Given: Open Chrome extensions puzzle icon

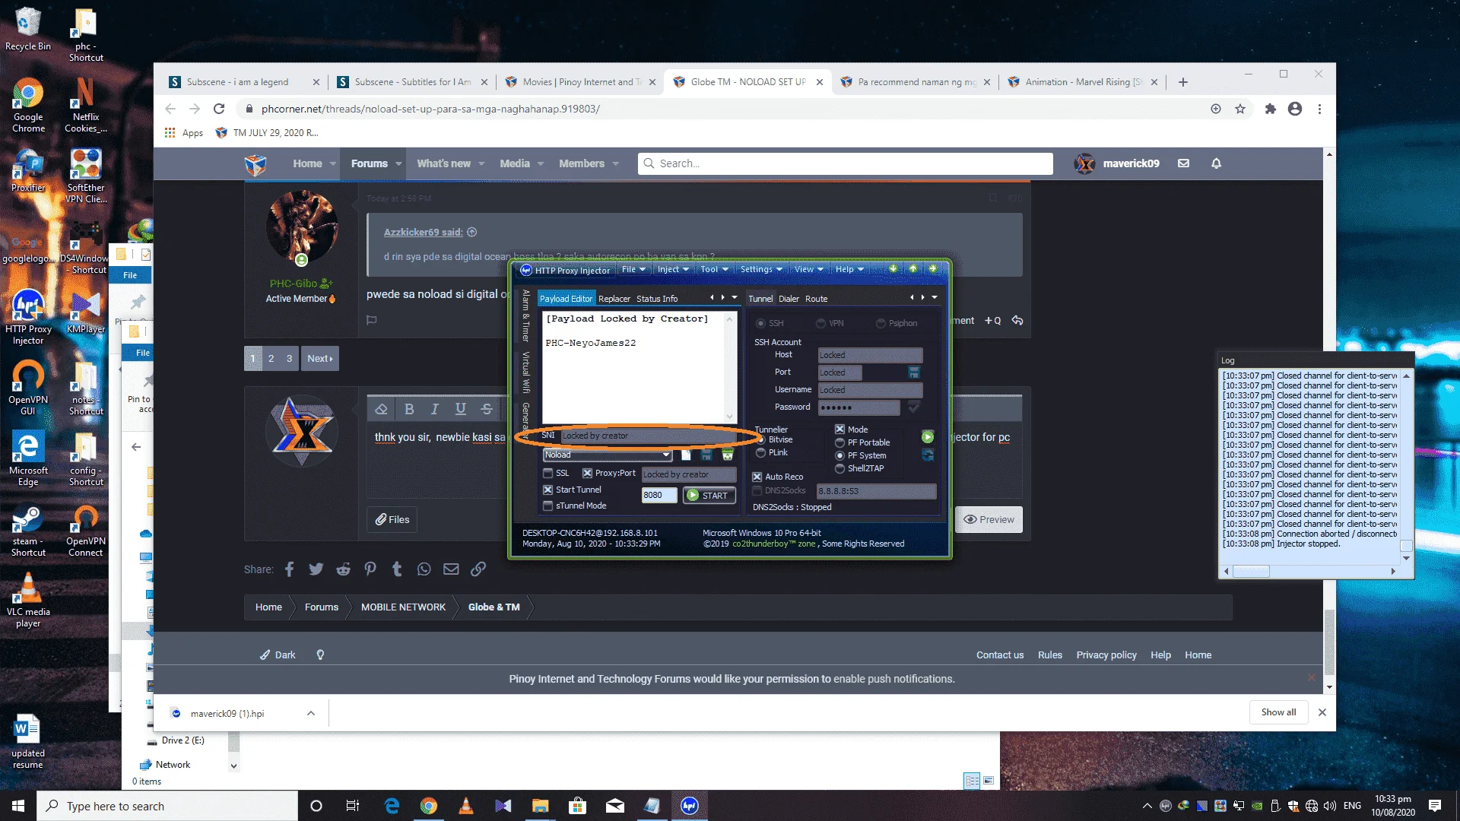Looking at the screenshot, I should 1270,109.
